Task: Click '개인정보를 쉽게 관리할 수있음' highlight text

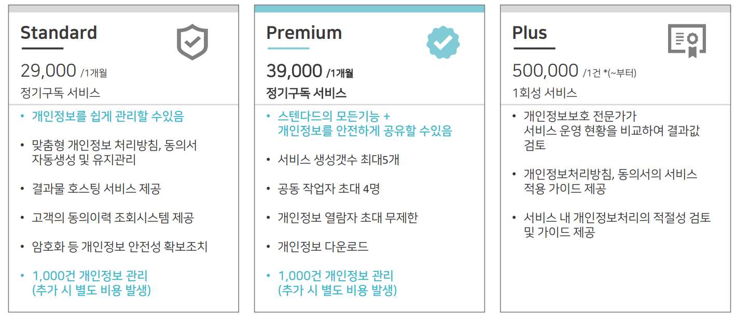Action: (108, 116)
